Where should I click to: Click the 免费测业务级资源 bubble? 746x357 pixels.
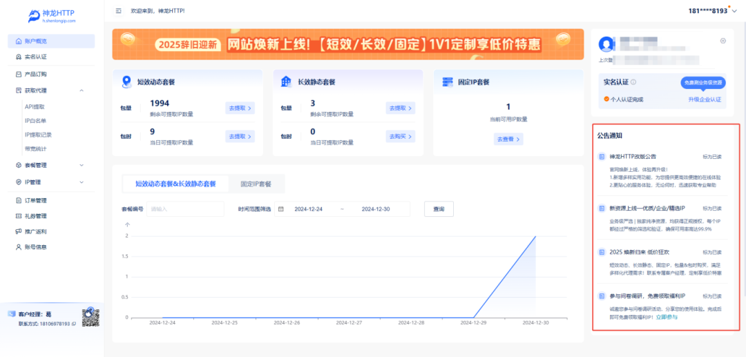[x=702, y=83]
